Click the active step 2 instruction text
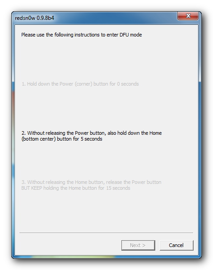This screenshot has height=270, width=213. [x=92, y=136]
